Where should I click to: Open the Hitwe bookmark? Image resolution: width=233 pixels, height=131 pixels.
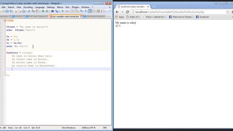point(154,17)
